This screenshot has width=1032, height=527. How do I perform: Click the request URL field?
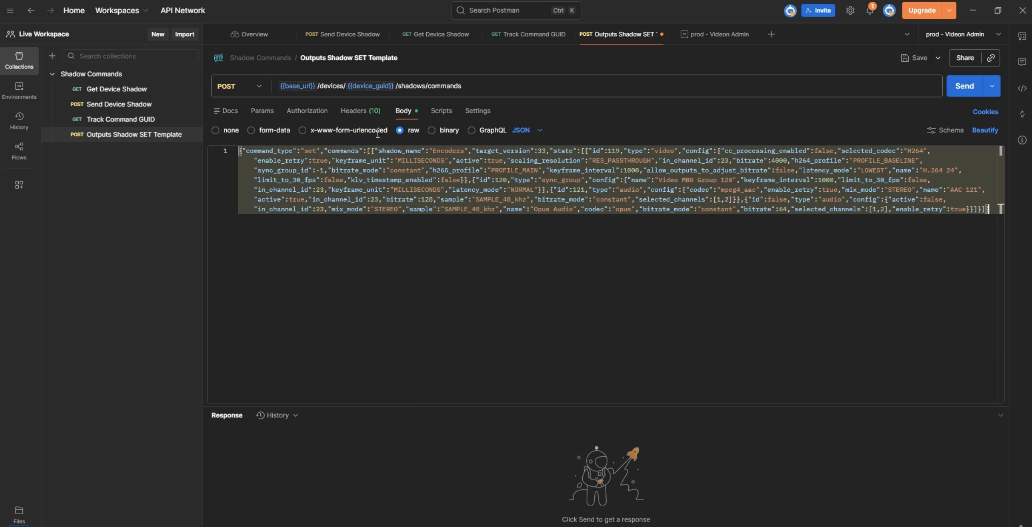tap(606, 86)
